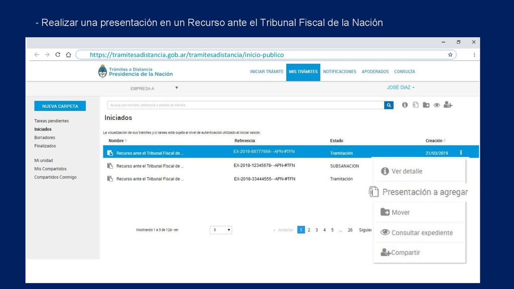514x289 pixels.
Task: Open the three-dot menu of the 21/03/2019 row
Action: click(461, 153)
